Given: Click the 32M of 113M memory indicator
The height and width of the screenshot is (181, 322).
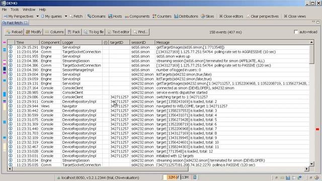Looking at the screenshot, I should pyautogui.click(x=178, y=177).
